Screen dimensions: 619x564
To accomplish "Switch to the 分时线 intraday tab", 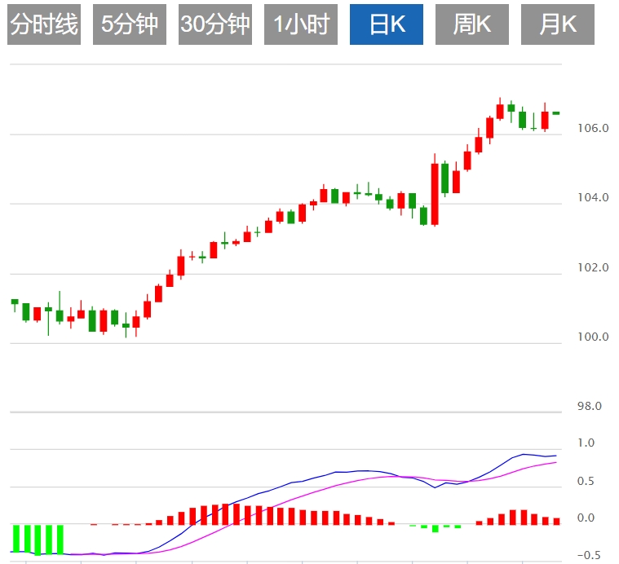I will click(x=44, y=24).
